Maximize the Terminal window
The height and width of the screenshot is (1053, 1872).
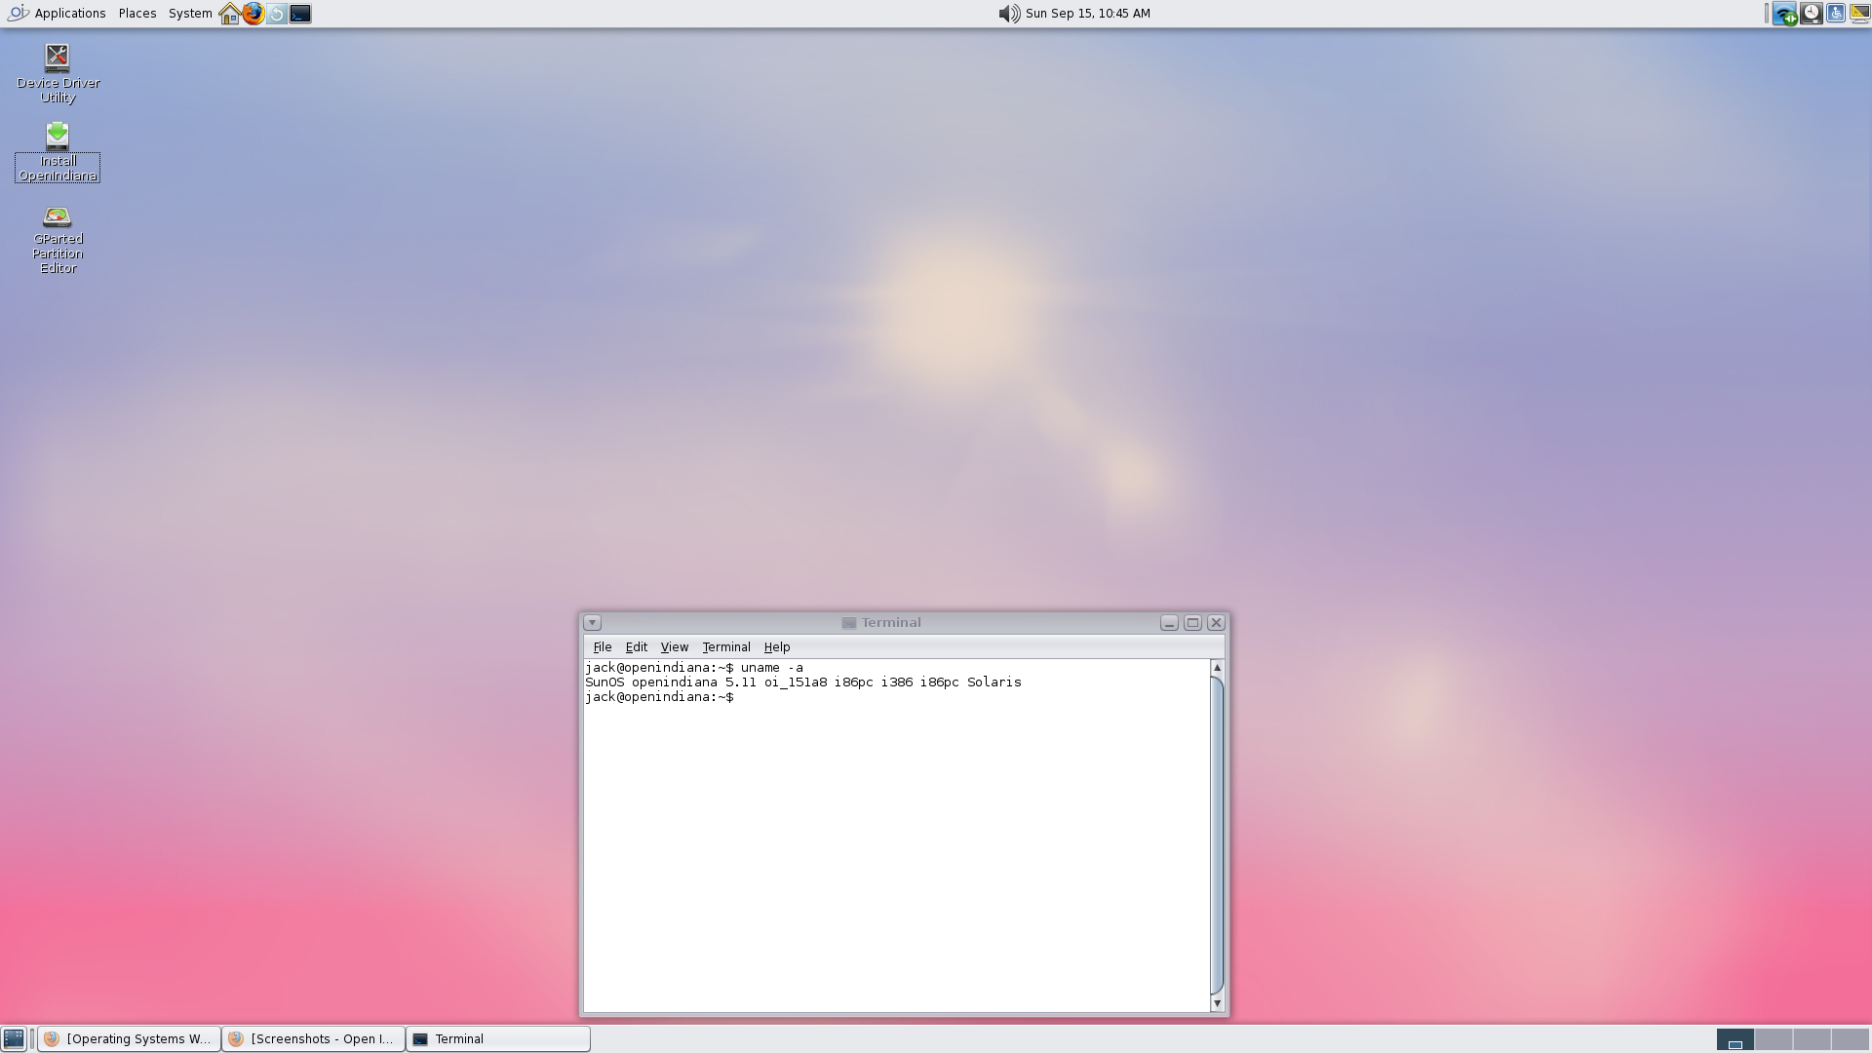click(x=1192, y=623)
